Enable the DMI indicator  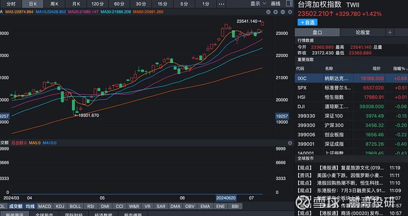click(x=105, y=206)
